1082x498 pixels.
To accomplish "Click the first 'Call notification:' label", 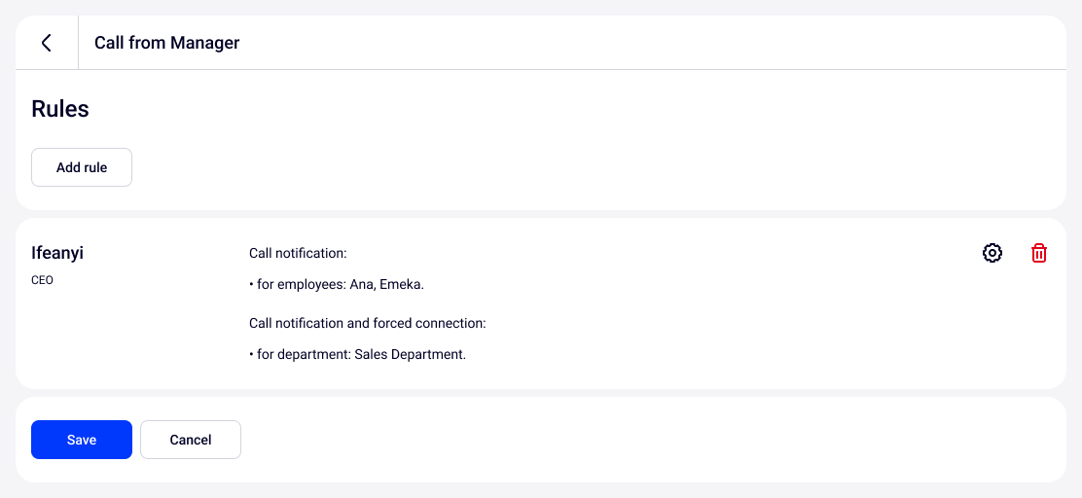I will coord(298,253).
